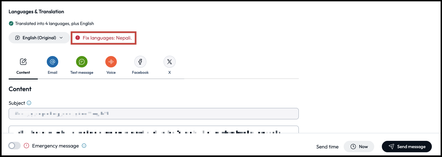
Task: Expand the language selector chevron arrow
Action: tap(61, 38)
